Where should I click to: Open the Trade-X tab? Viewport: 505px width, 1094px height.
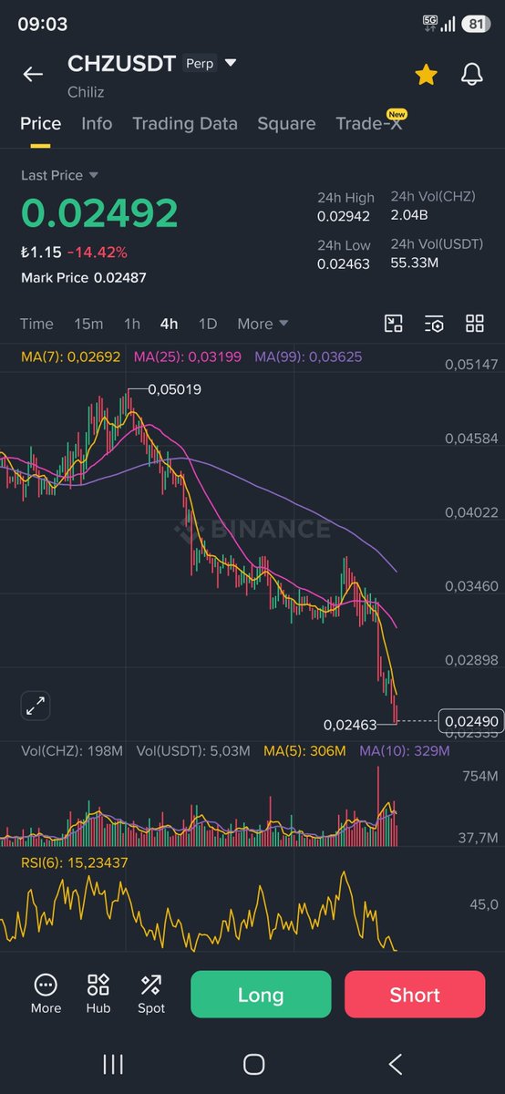[x=368, y=123]
